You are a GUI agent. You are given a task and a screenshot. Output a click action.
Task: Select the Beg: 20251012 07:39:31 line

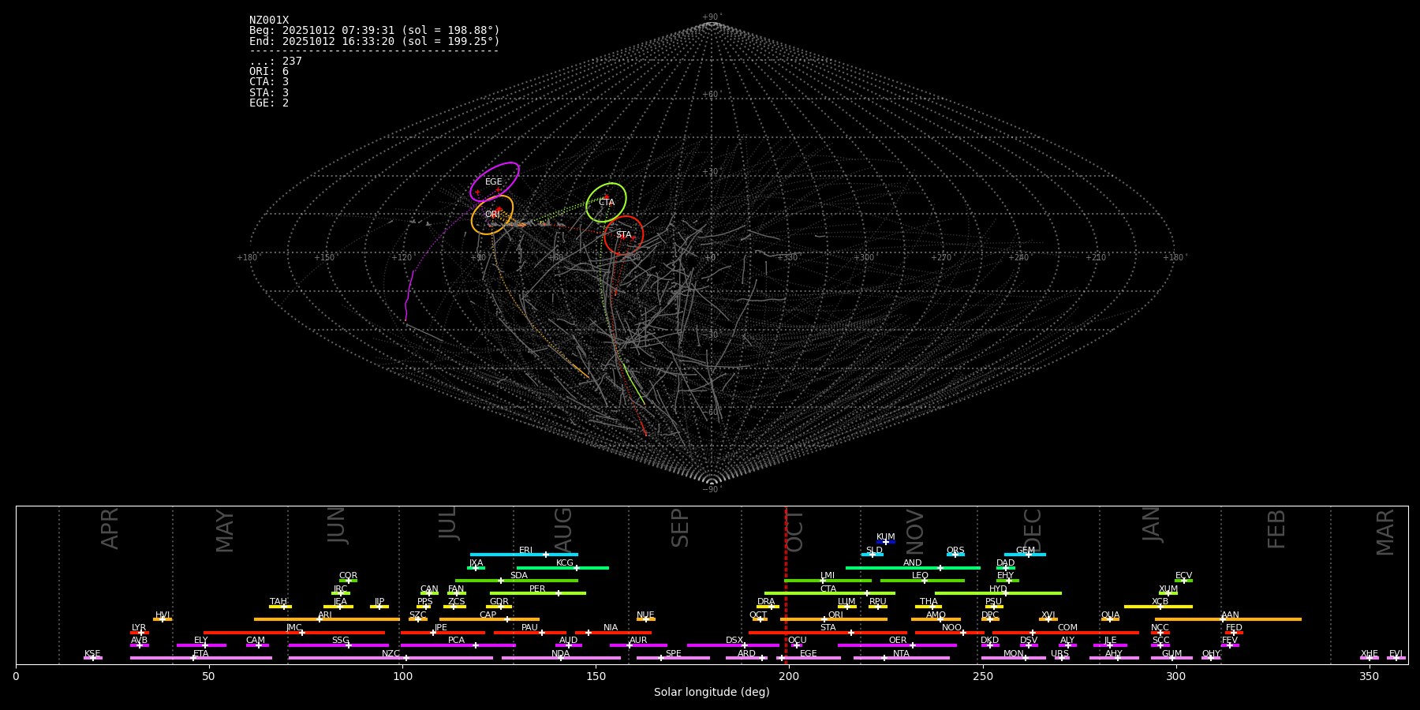tap(375, 31)
